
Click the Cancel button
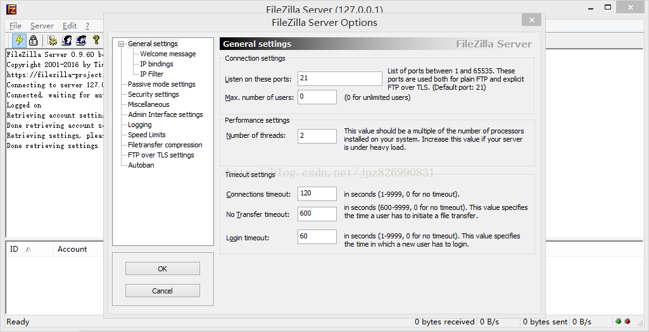click(163, 291)
